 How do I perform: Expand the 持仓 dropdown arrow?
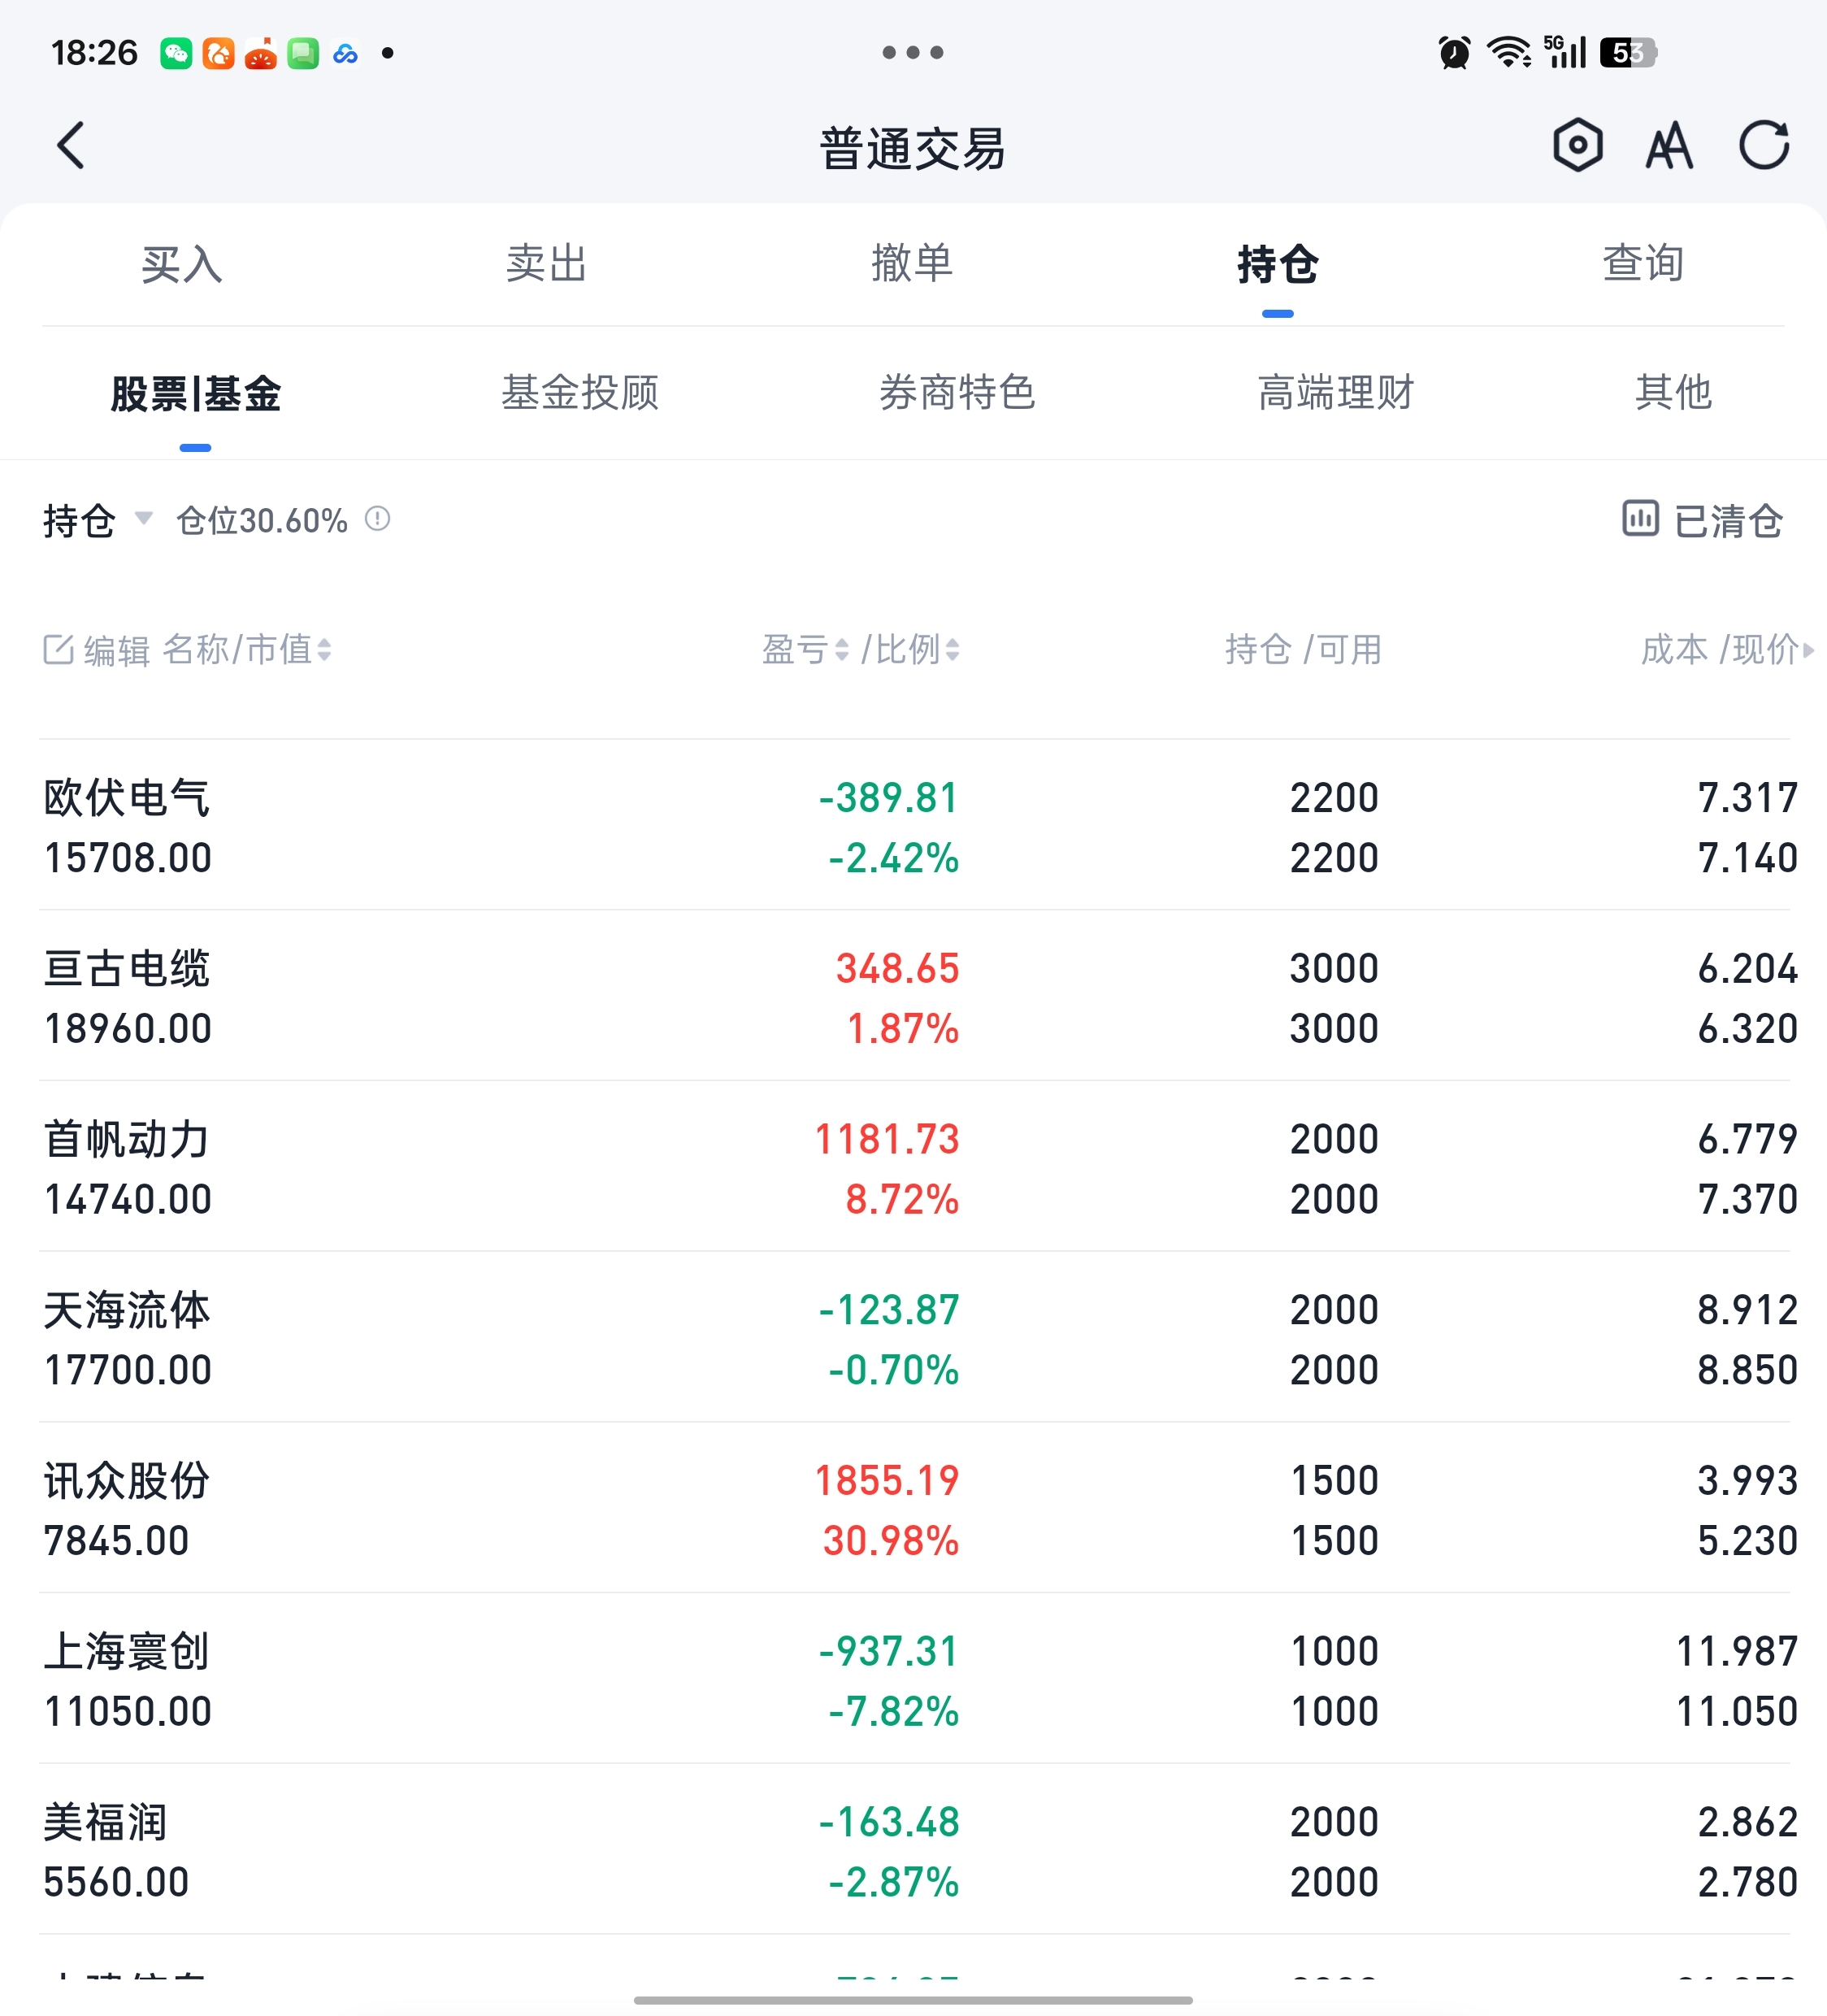(144, 518)
